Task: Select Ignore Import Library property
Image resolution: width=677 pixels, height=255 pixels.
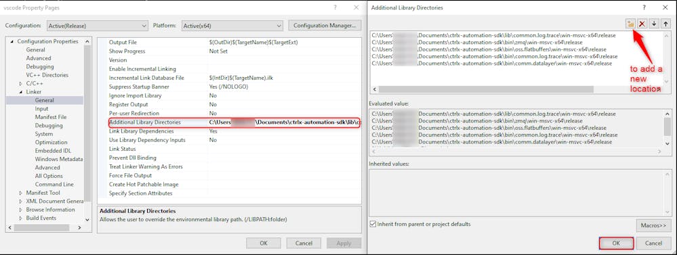Action: click(234, 95)
